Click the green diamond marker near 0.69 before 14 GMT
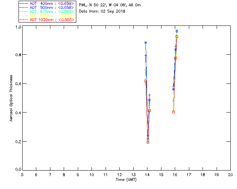Screen dimensions: 237x189 point(146,70)
